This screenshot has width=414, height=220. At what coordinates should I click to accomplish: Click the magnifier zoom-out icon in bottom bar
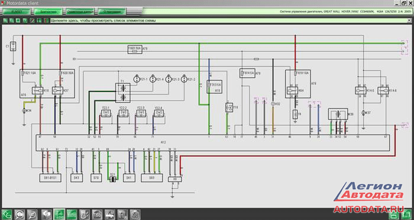click(32, 214)
